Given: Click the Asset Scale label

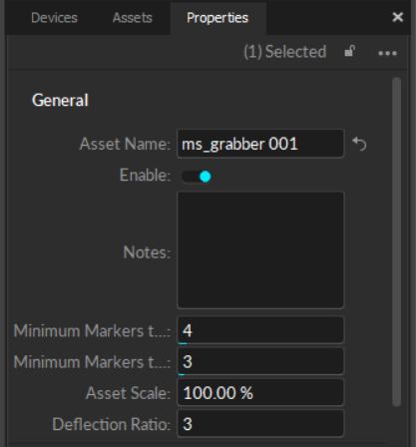Looking at the screenshot, I should tap(128, 393).
